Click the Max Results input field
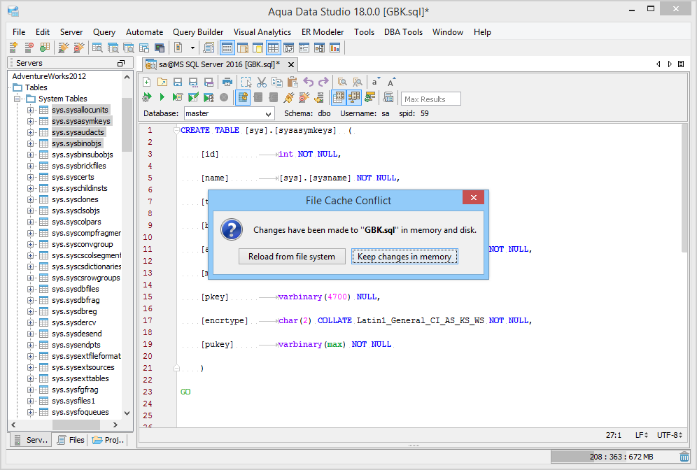The width and height of the screenshot is (697, 470). pos(430,99)
